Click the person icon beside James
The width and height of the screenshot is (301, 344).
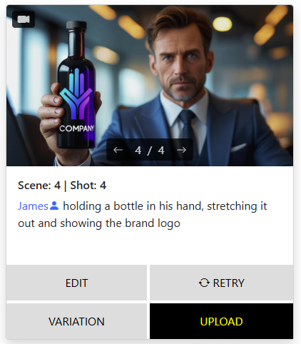(54, 206)
